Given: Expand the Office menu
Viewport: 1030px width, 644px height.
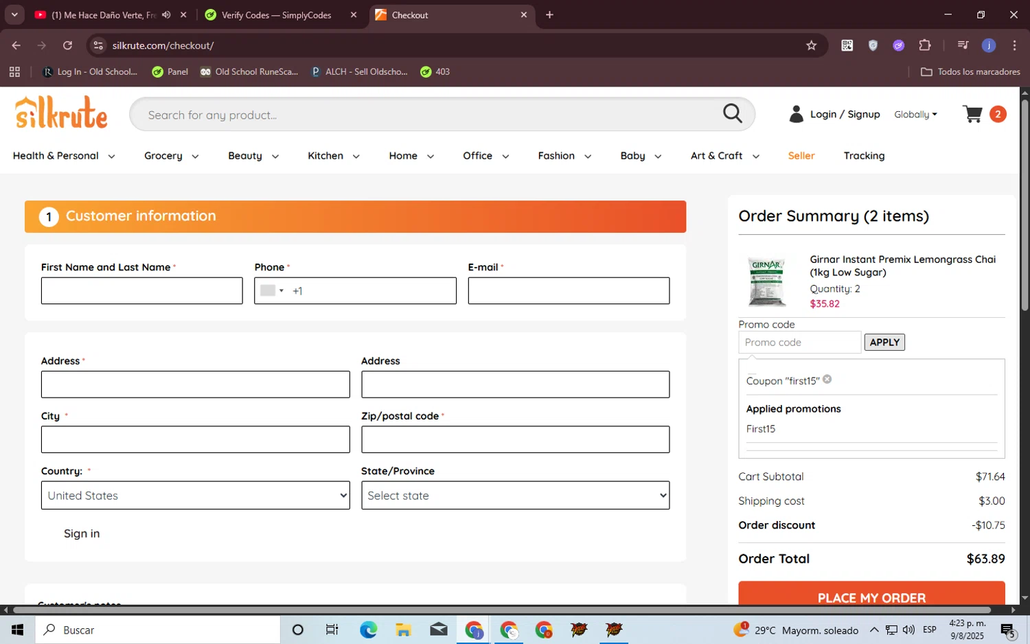Looking at the screenshot, I should click(x=485, y=156).
